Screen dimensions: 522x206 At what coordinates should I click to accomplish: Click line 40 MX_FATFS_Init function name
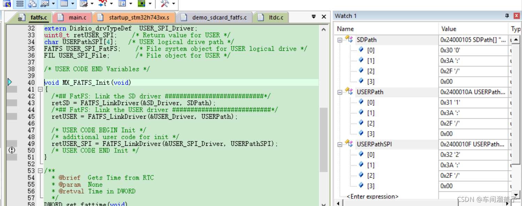86,82
